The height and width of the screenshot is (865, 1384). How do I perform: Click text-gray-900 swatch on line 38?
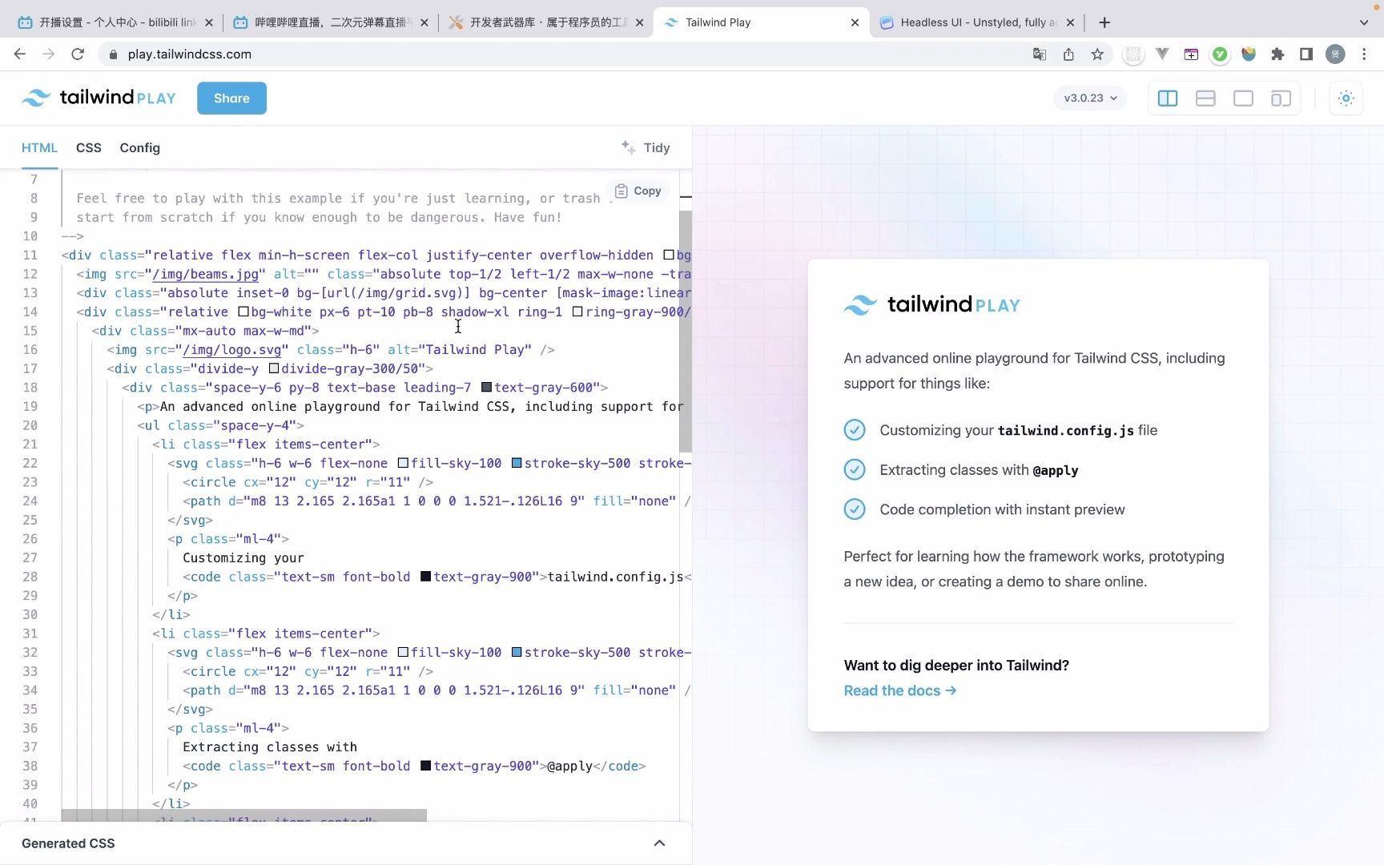[425, 766]
